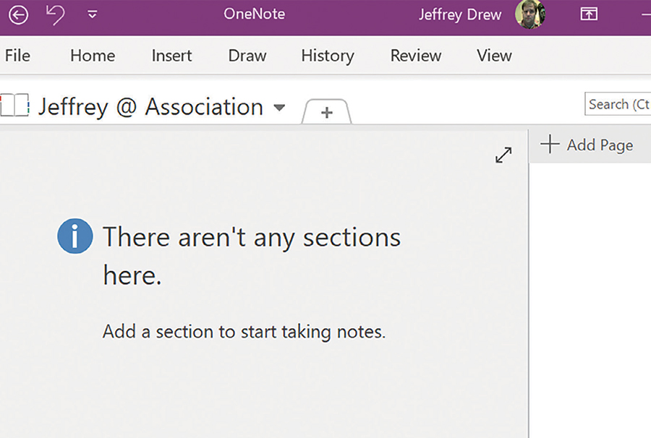Click in the Search box
Viewport: 651px width, 438px height.
point(617,104)
